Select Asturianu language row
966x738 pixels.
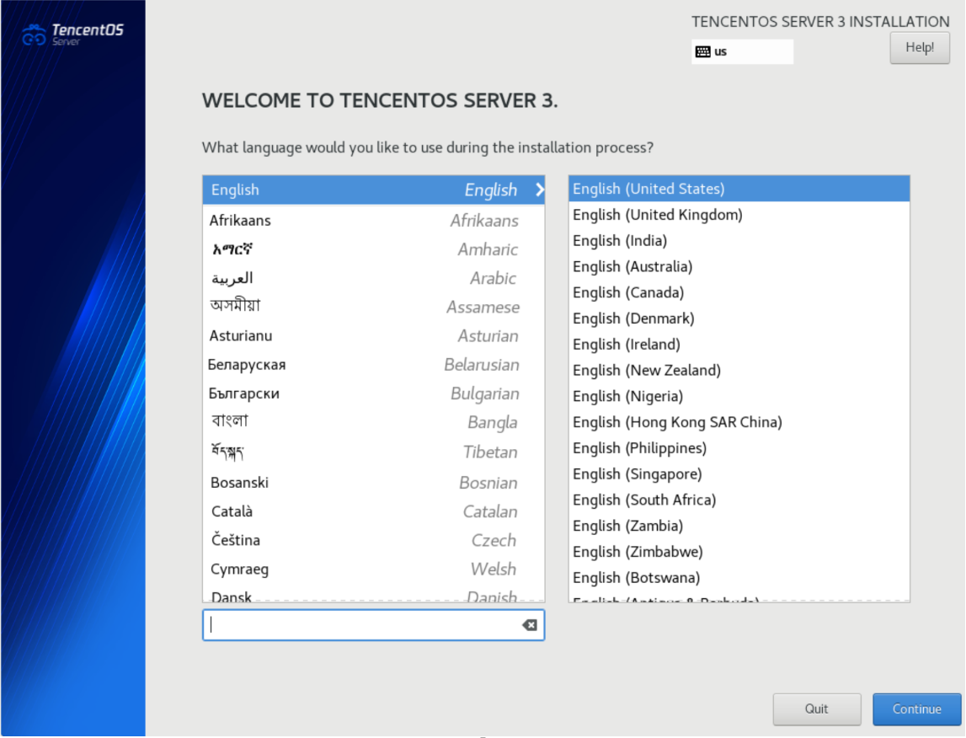click(373, 336)
